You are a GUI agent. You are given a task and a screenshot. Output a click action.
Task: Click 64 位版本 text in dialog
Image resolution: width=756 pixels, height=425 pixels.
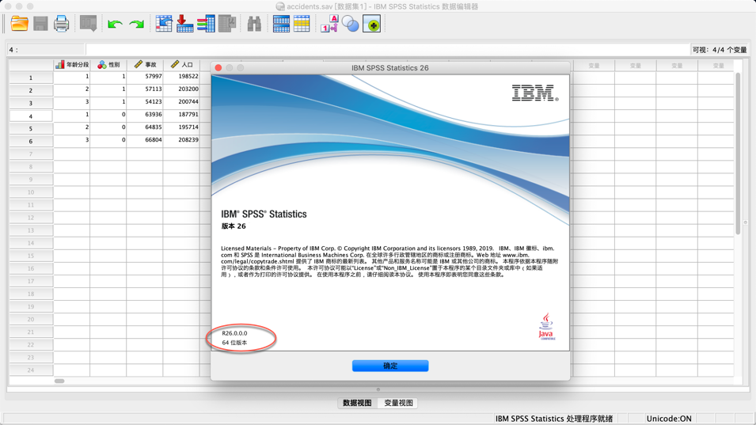tap(234, 343)
